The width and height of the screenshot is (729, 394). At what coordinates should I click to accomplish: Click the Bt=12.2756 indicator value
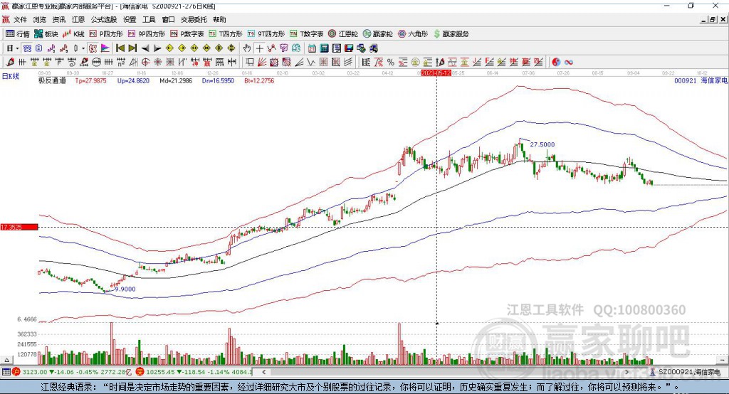point(259,81)
